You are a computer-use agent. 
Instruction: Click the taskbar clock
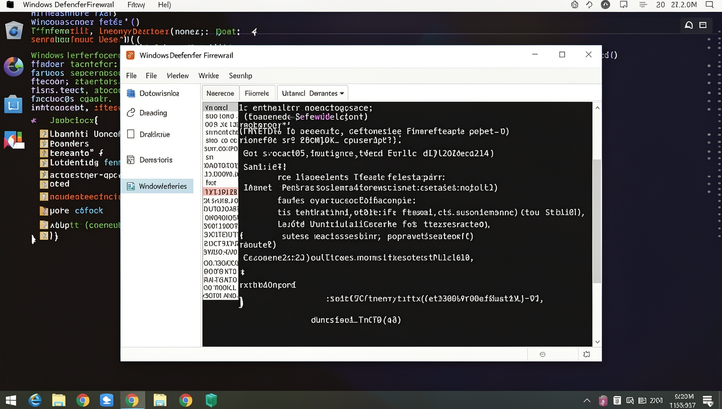click(682, 401)
